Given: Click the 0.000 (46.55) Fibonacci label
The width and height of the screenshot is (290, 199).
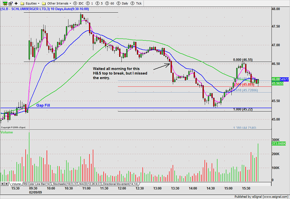Looking at the screenshot, I should tap(243, 60).
